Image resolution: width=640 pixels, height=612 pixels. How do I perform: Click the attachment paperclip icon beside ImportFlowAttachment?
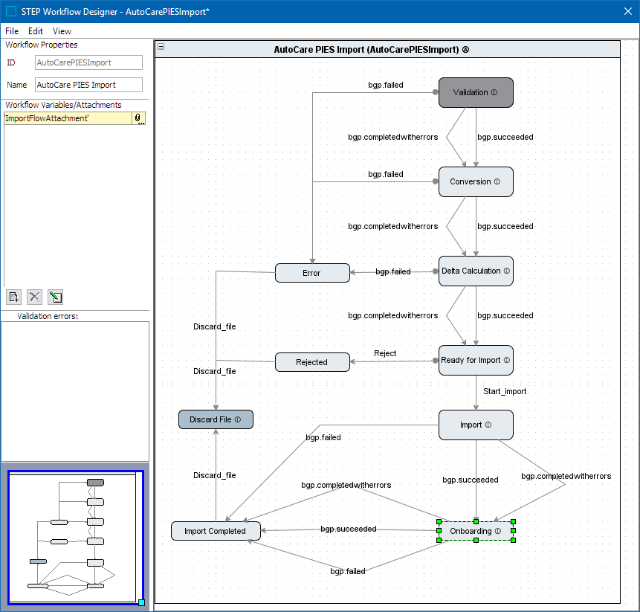tap(138, 118)
